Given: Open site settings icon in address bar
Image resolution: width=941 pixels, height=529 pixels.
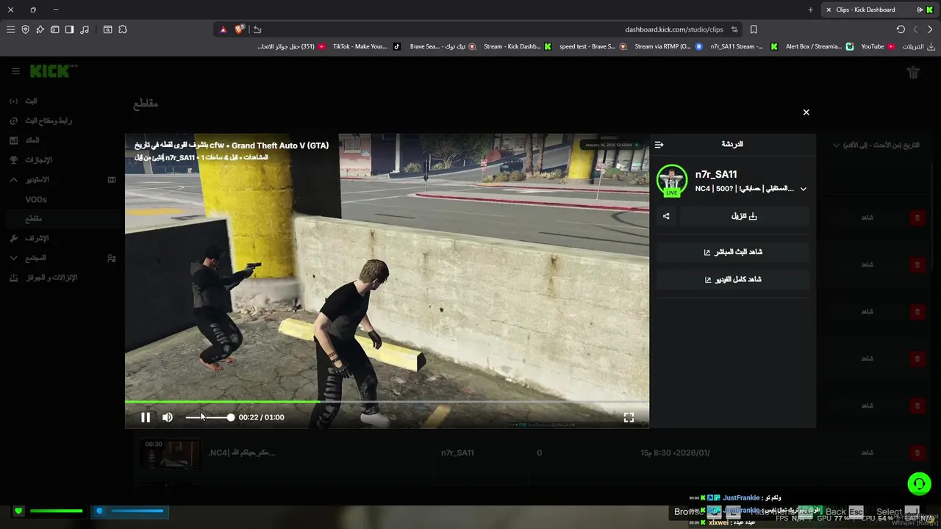Looking at the screenshot, I should [x=734, y=29].
